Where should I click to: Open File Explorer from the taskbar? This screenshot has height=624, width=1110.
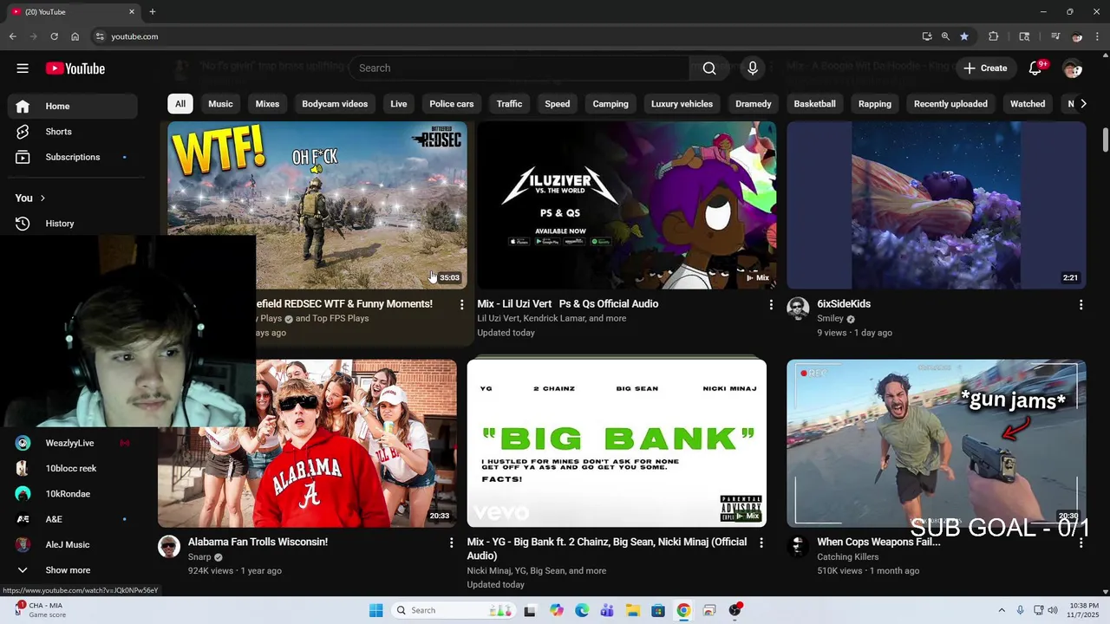pos(633,610)
